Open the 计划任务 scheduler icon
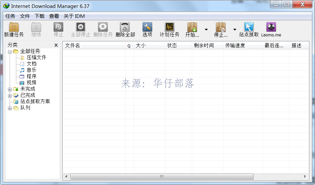The height and width of the screenshot is (185, 315). pyautogui.click(x=170, y=27)
